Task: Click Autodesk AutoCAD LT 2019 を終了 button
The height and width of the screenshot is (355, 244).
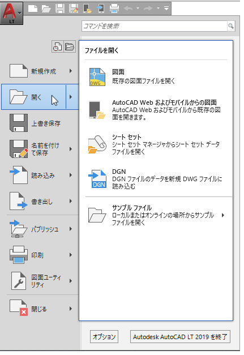Action: click(x=180, y=337)
